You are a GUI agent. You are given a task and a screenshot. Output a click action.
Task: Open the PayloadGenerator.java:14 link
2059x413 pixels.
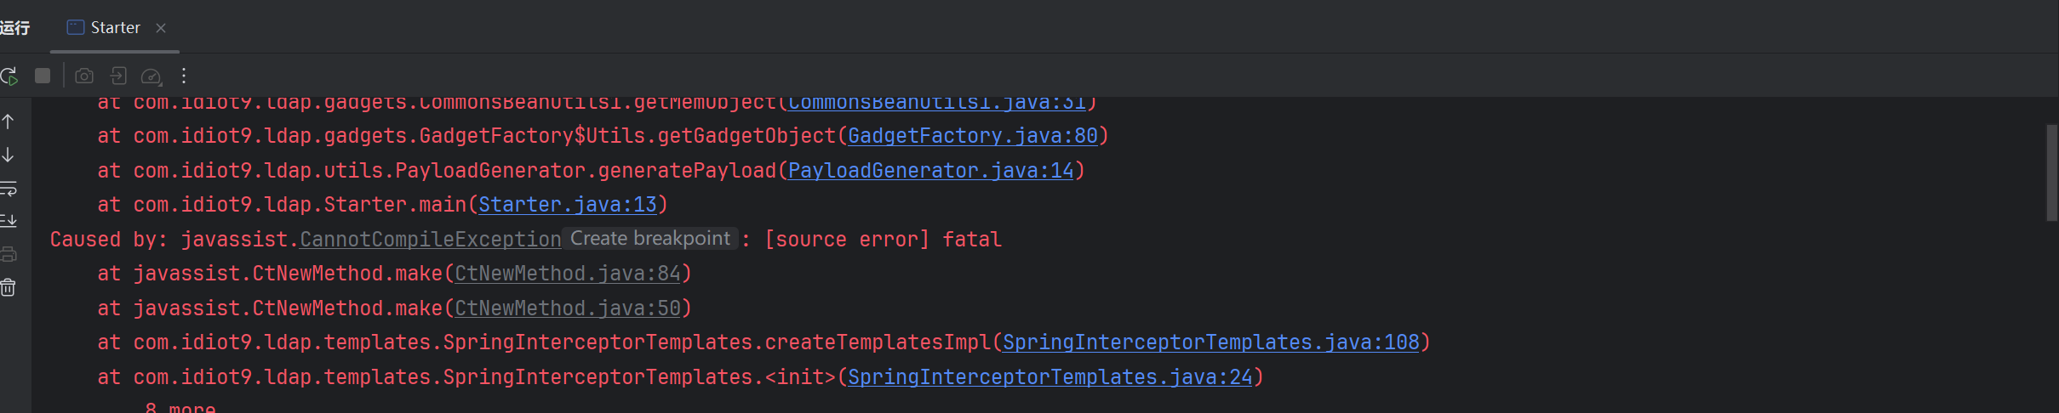click(x=931, y=171)
